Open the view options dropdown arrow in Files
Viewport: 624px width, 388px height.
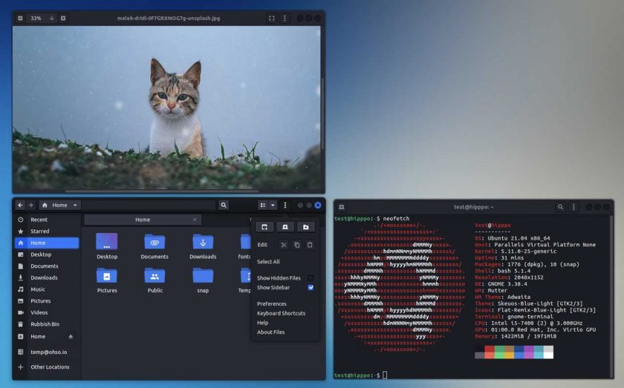click(x=273, y=205)
